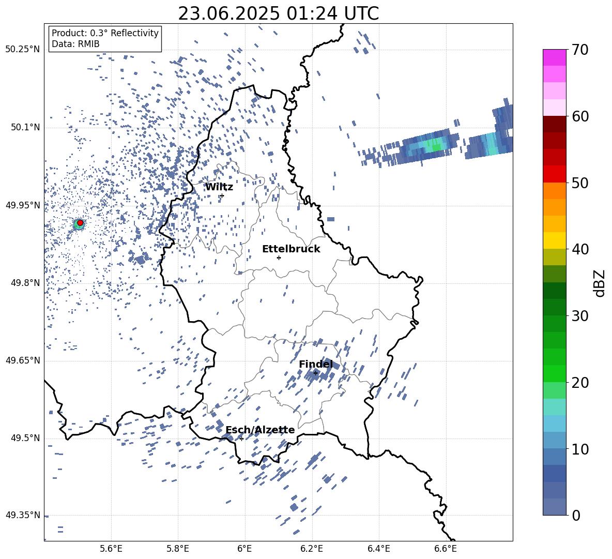Click the red 50 dBZ colorbar segment
This screenshot has width=612, height=559.
(x=554, y=174)
